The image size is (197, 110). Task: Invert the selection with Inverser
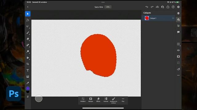point(106,100)
